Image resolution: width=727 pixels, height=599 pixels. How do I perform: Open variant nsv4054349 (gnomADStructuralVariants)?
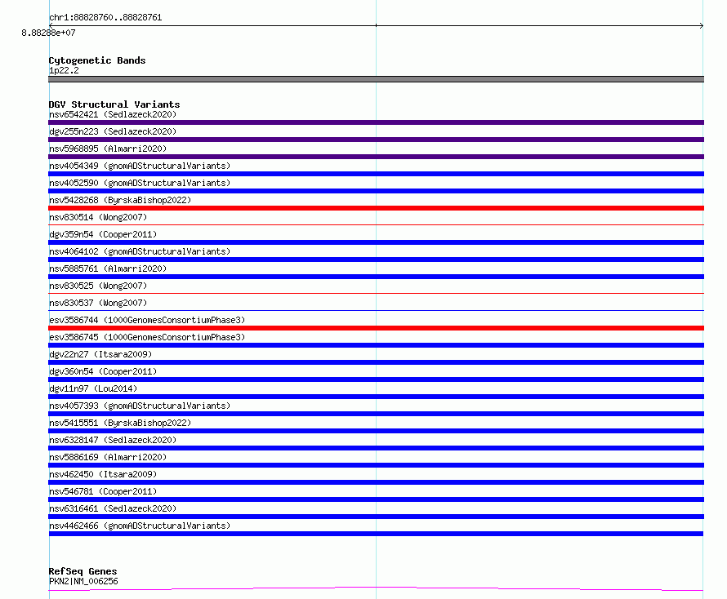click(x=140, y=166)
